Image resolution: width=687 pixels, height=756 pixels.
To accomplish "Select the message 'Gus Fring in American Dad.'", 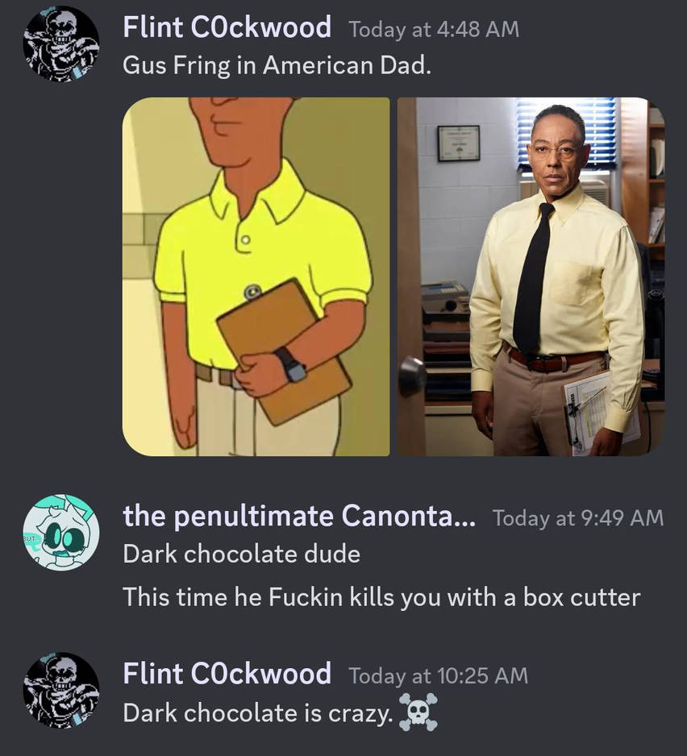I will pyautogui.click(x=277, y=65).
